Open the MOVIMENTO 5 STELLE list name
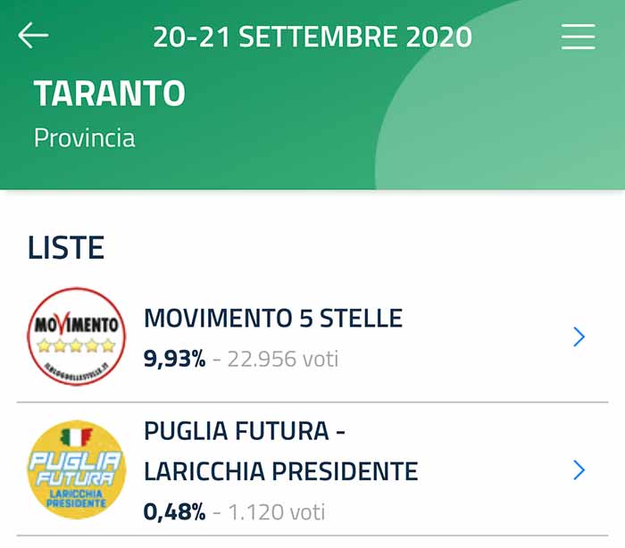625x548 pixels. pos(273,318)
